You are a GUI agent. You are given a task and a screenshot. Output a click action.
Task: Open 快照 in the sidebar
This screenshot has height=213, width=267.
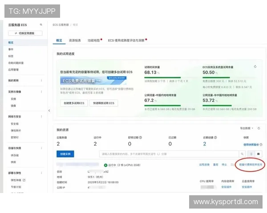coord(13,162)
